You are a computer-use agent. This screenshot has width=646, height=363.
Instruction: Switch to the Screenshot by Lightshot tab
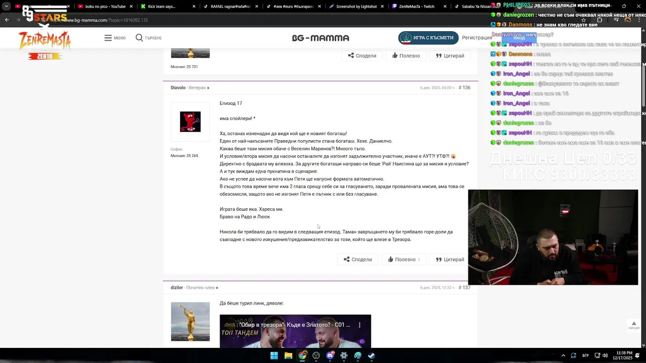356,7
